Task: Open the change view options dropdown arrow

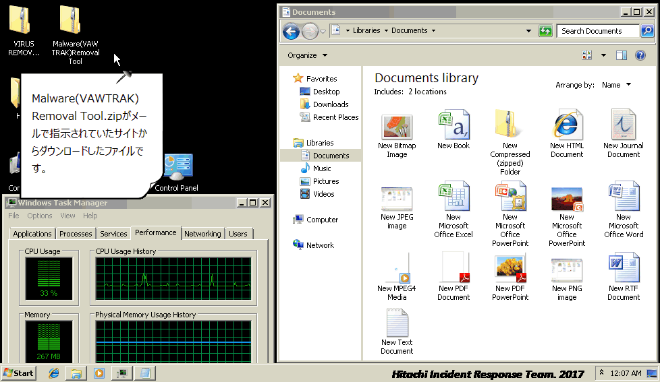Action: tap(603, 55)
